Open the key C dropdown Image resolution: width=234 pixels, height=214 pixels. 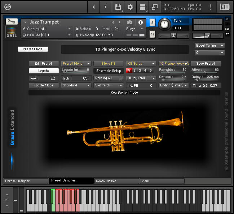pyautogui.click(x=209, y=53)
